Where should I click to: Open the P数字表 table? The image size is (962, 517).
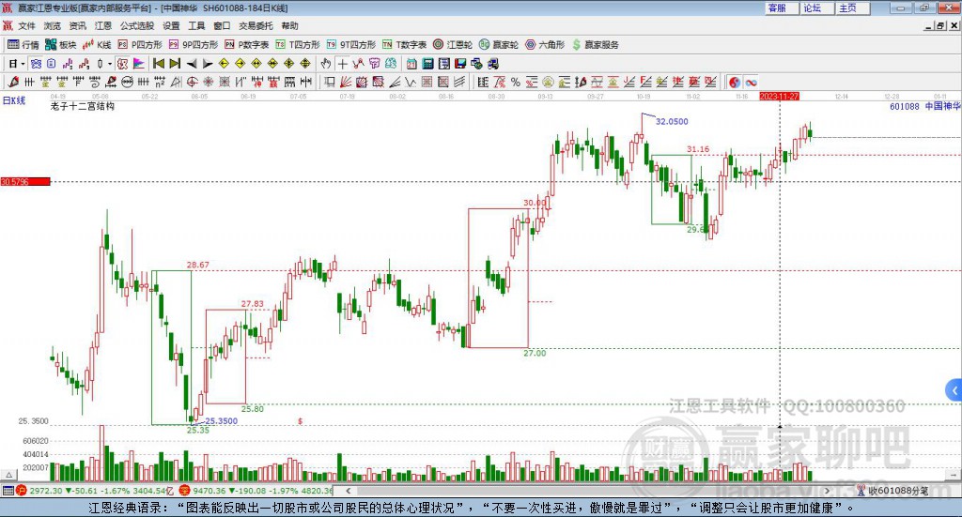[247, 44]
